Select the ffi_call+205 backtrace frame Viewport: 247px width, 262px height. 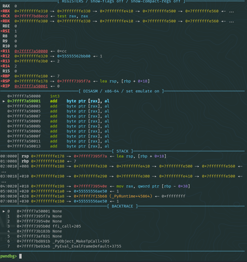point(66,226)
